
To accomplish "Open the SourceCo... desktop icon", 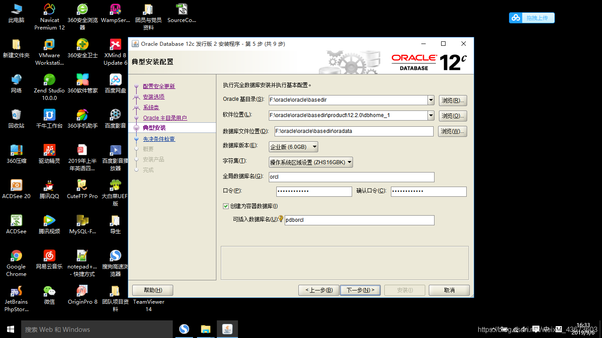I will coord(182,13).
